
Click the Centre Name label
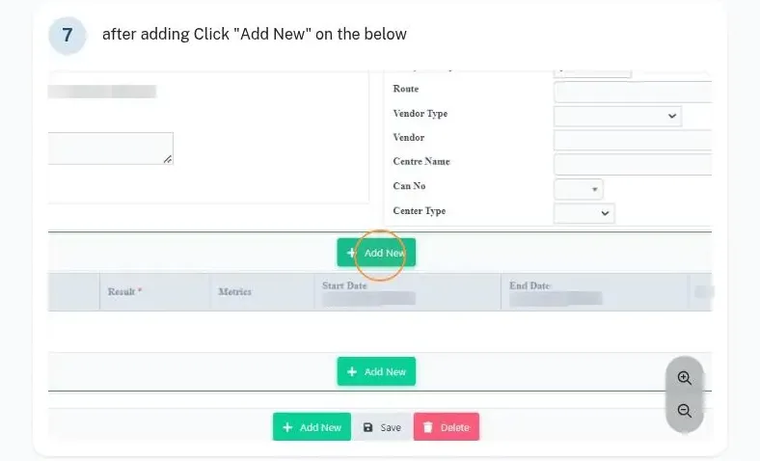point(421,161)
